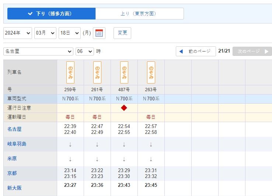This screenshot has width=272, height=196.
Task: Open the 06 hour dropdown
Action: (x=85, y=51)
